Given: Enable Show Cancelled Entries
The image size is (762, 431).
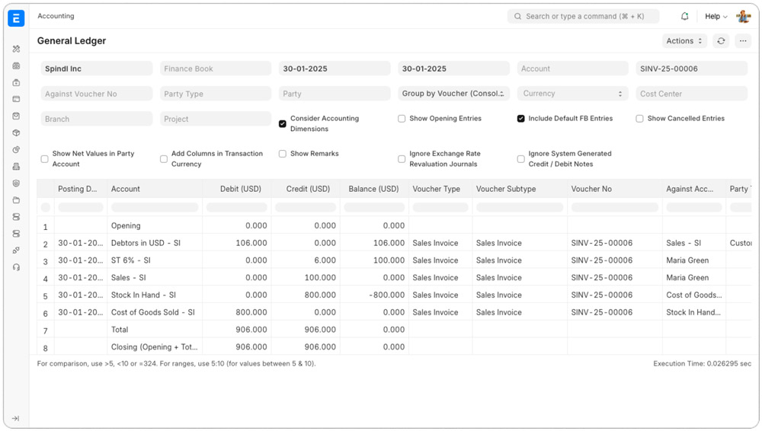Looking at the screenshot, I should (639, 119).
